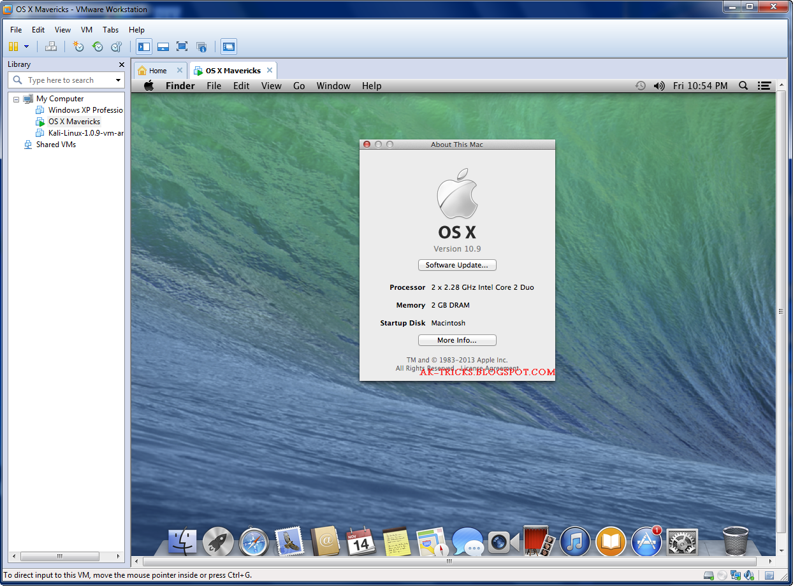Click Version 10.9 text
Viewport: 793px width, 586px height.
click(x=457, y=249)
